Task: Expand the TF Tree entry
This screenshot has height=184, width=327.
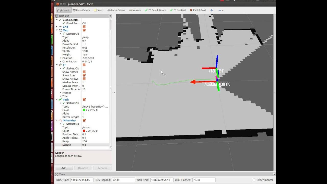Action: 60,96
